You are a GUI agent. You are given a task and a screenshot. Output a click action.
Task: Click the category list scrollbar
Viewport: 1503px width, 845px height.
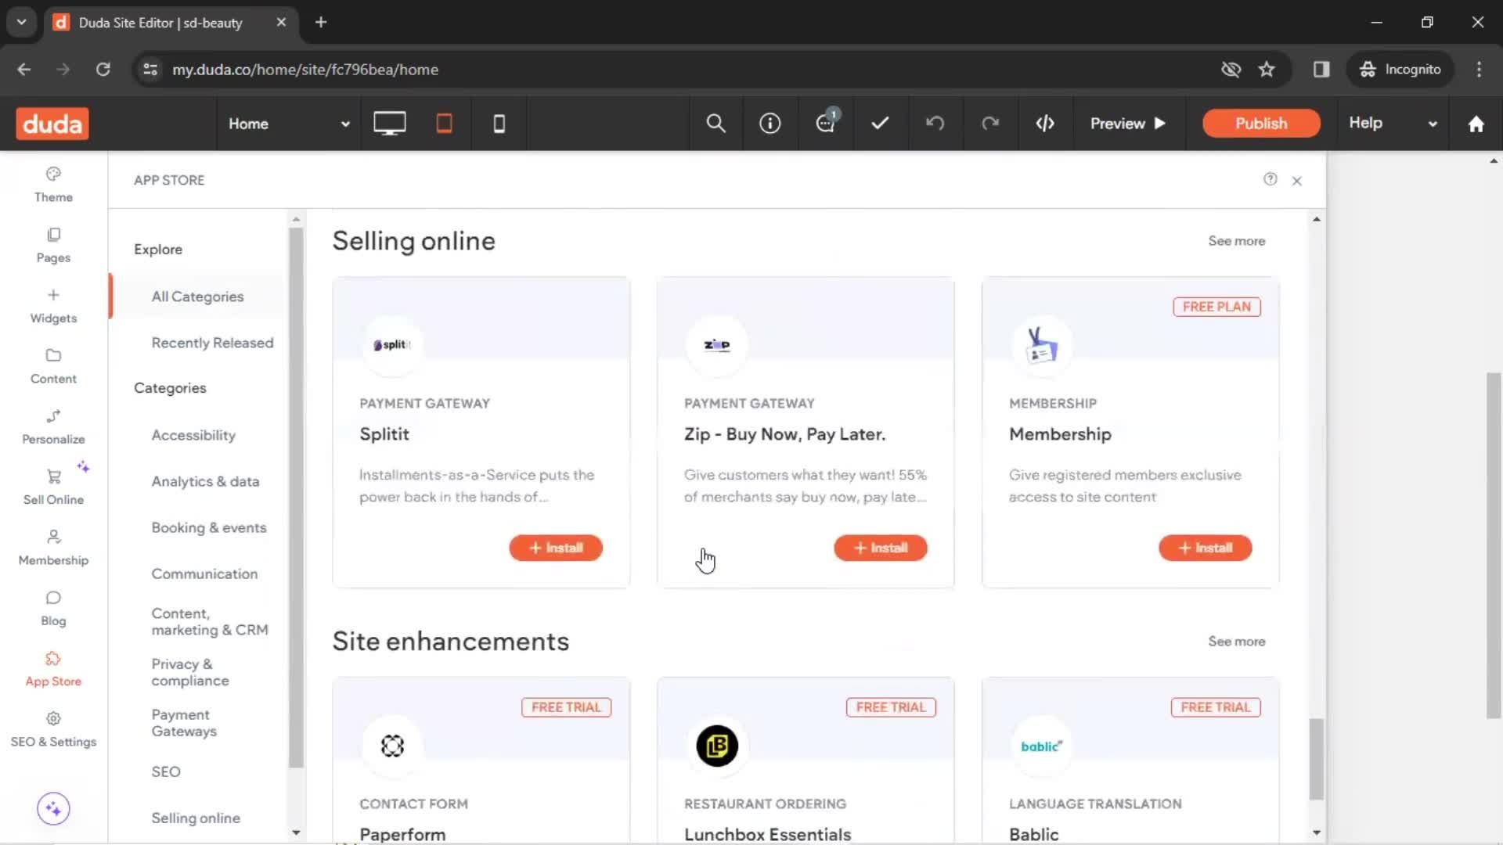point(296,498)
